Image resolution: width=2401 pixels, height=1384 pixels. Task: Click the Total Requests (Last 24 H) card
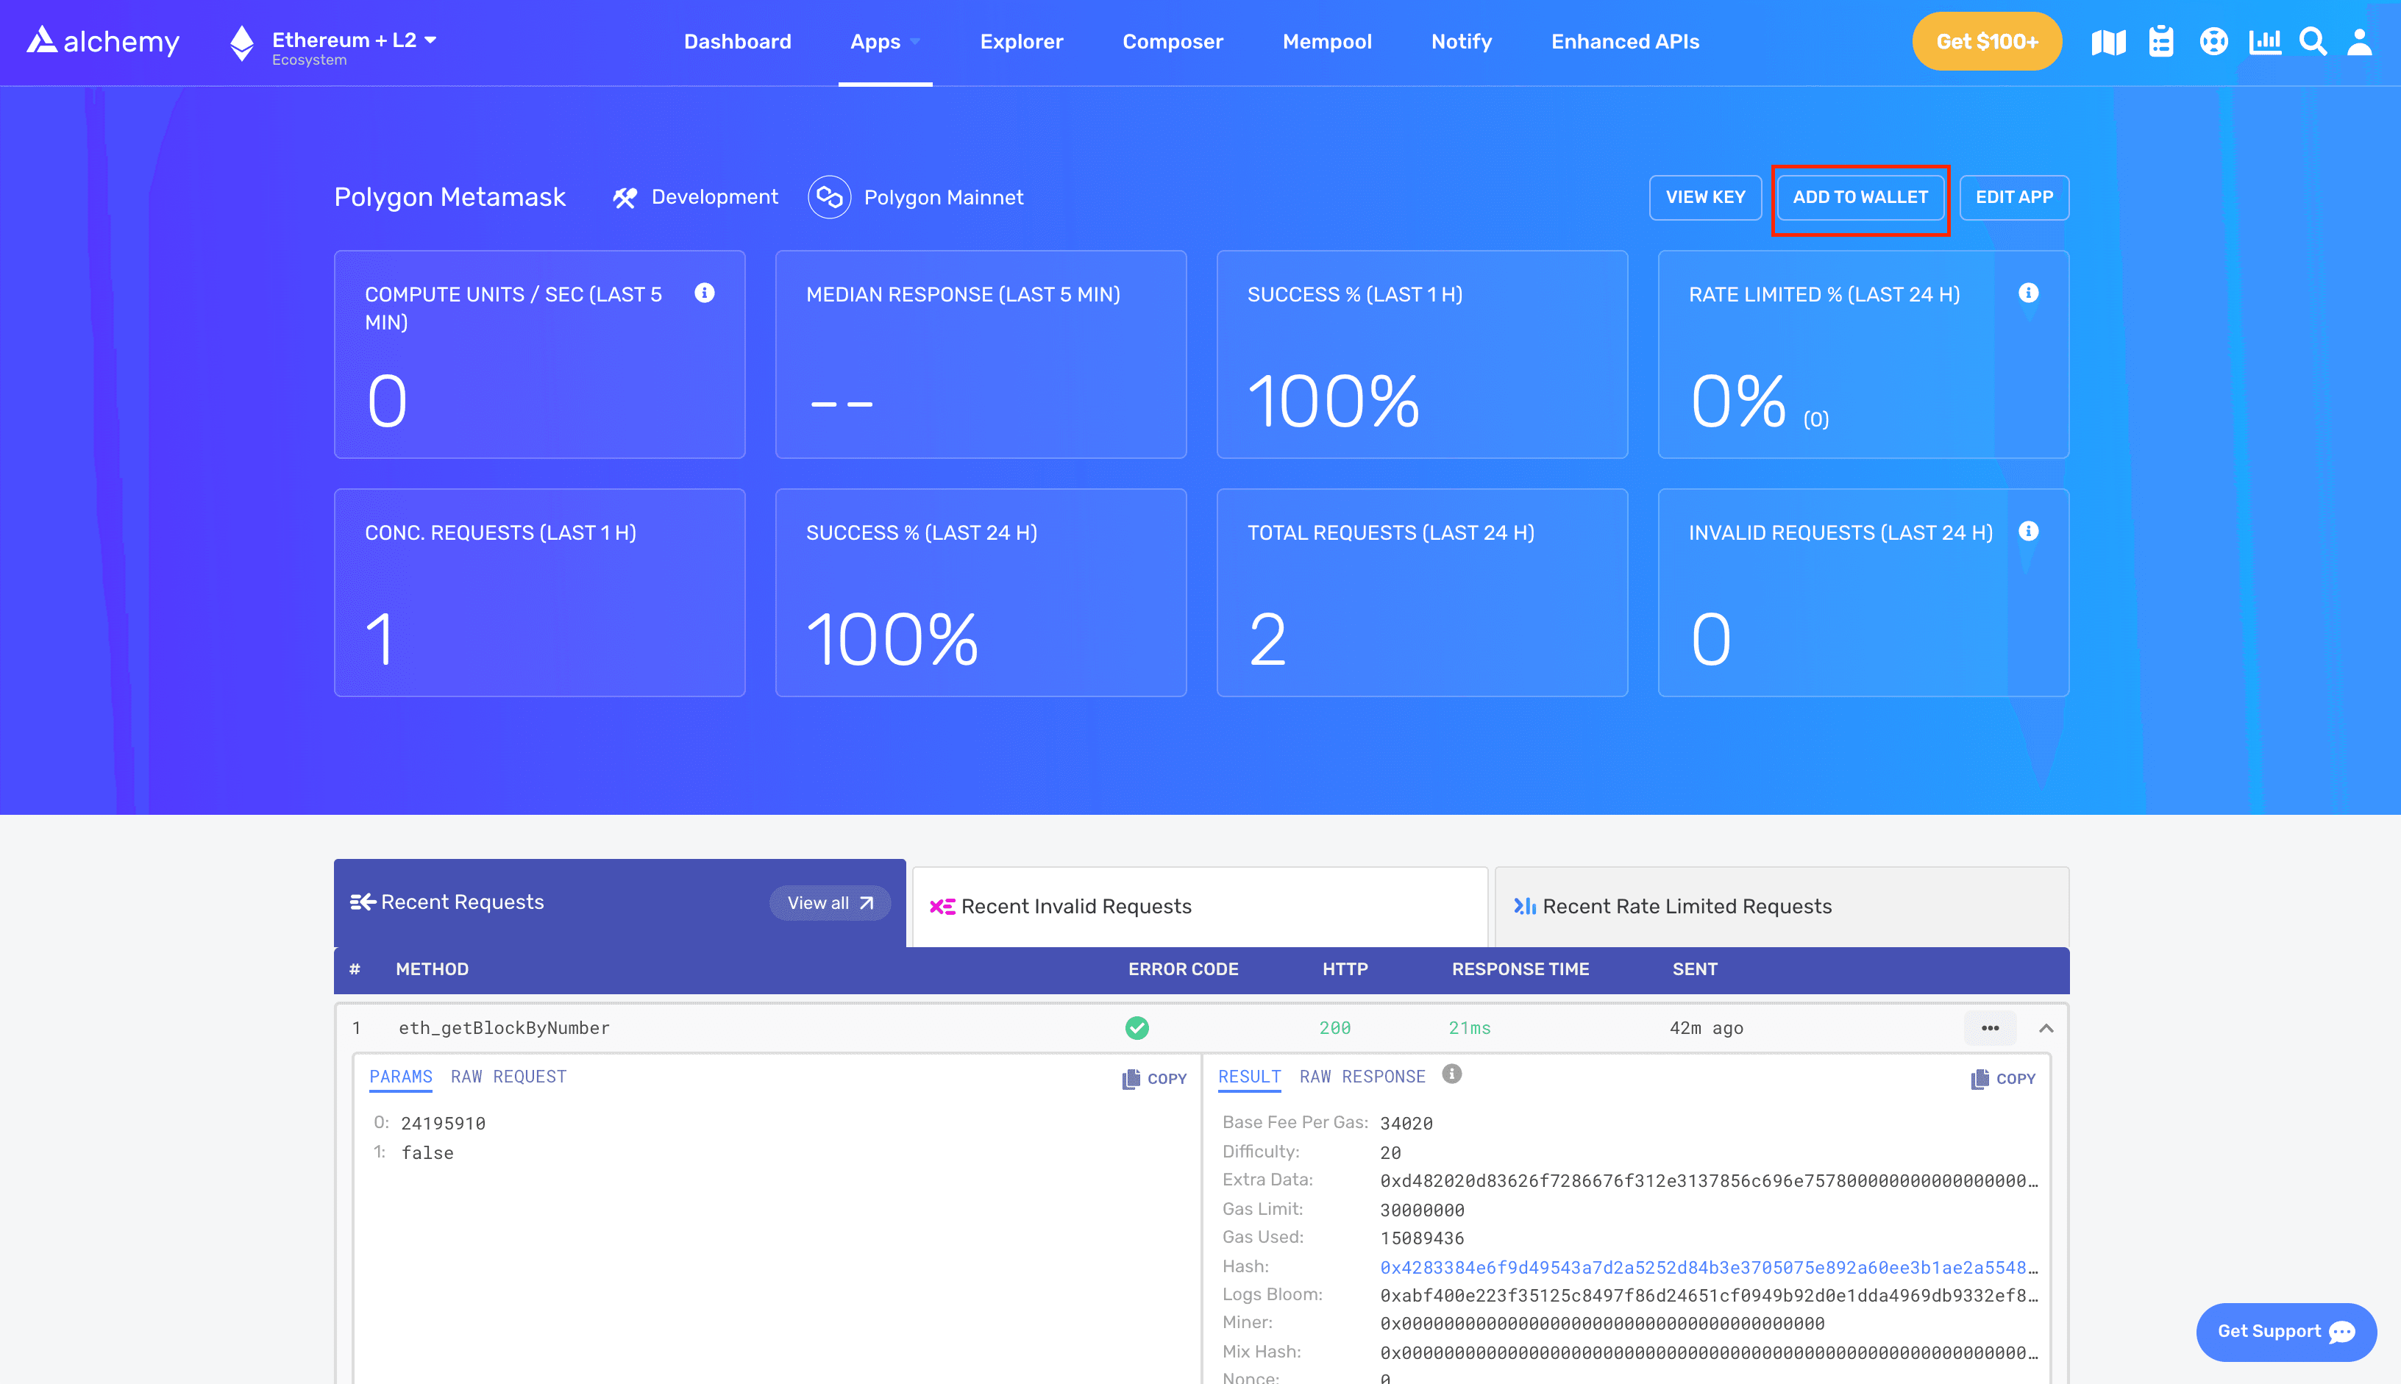click(x=1422, y=593)
